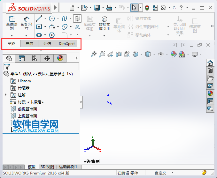The width and height of the screenshot is (217, 178).
Task: Click the File Properties list icon
Action: coord(155,7)
